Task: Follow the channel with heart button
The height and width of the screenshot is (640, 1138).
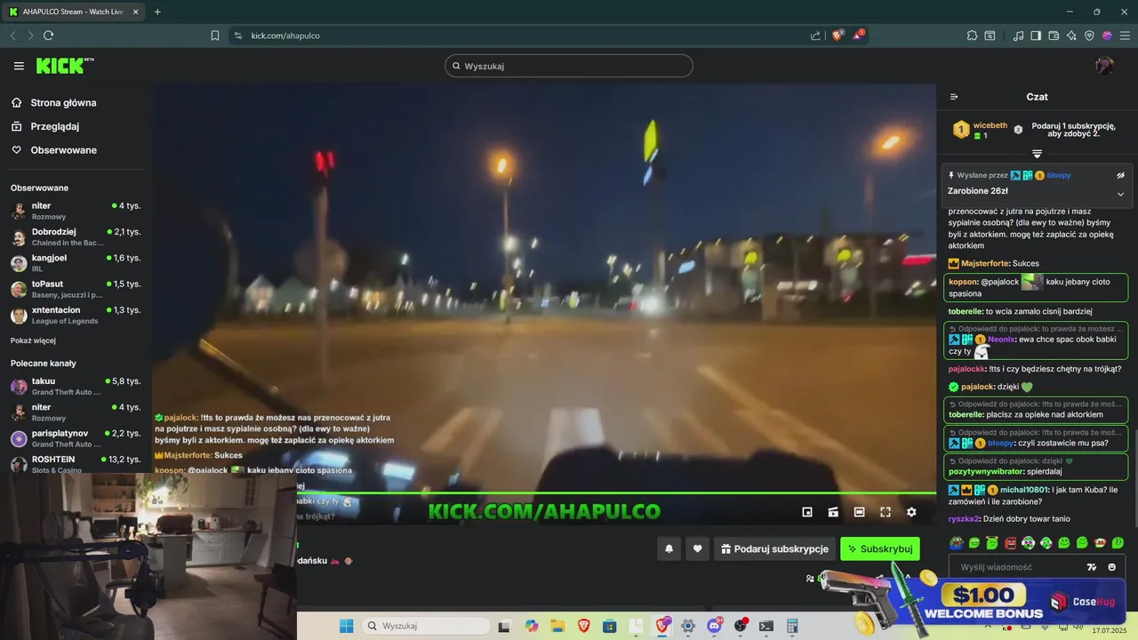Action: click(697, 549)
